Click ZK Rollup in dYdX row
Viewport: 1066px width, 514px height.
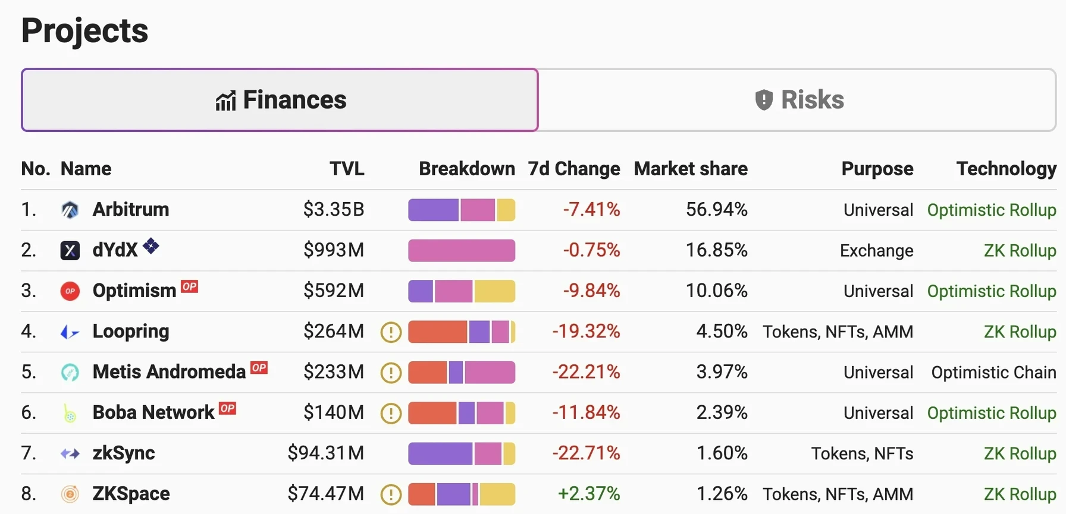1020,250
